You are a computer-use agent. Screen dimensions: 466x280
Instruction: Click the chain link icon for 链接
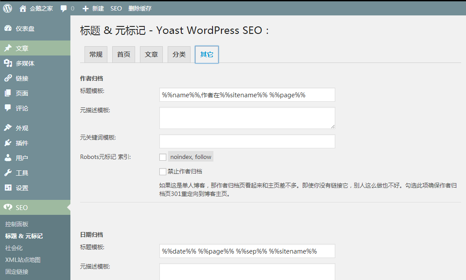[8, 78]
